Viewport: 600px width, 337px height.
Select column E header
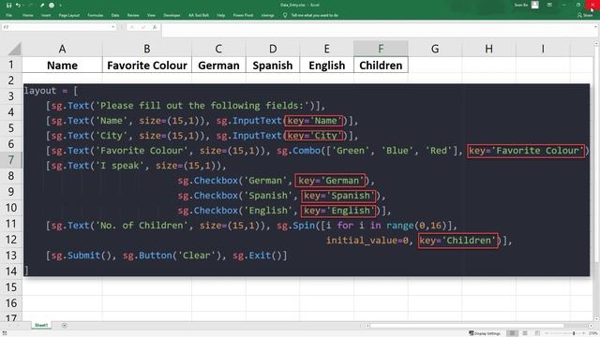click(x=327, y=49)
